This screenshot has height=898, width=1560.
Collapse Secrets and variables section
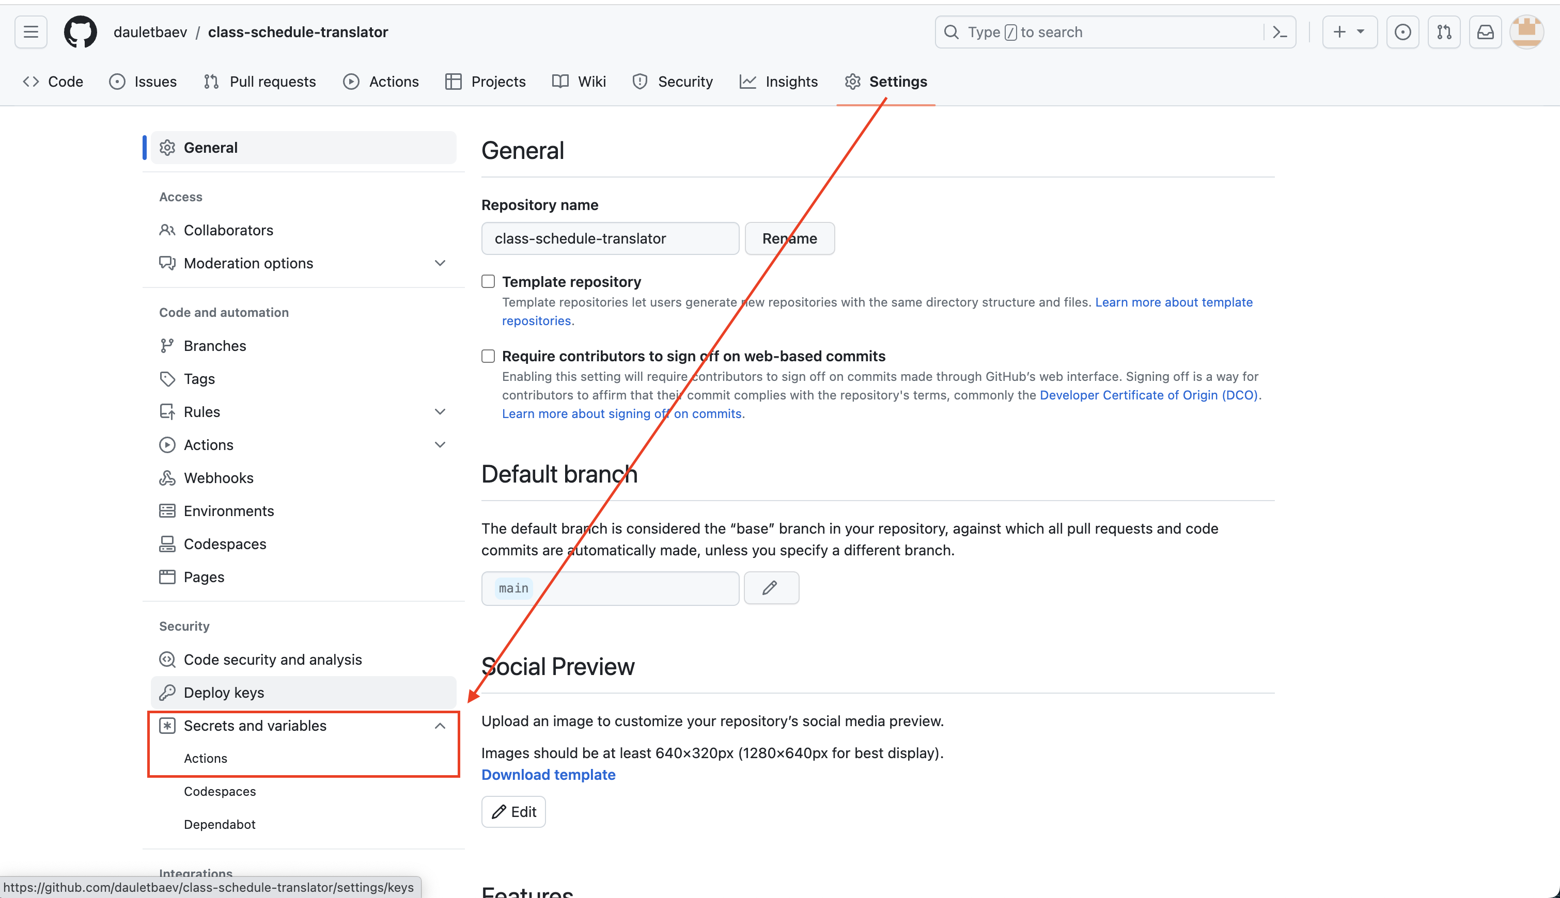click(x=440, y=726)
